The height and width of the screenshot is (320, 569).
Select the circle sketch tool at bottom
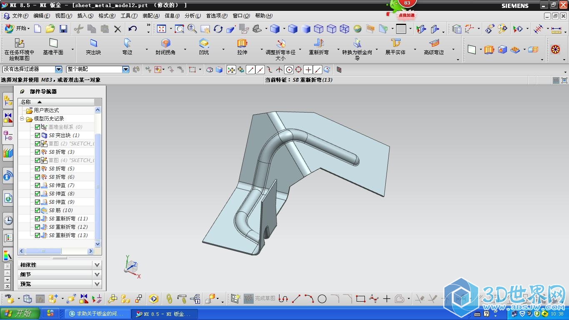pyautogui.click(x=322, y=299)
